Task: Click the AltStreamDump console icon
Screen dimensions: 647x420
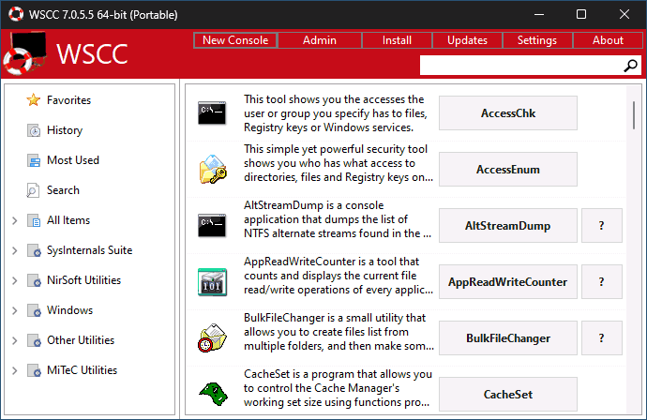Action: tap(212, 225)
